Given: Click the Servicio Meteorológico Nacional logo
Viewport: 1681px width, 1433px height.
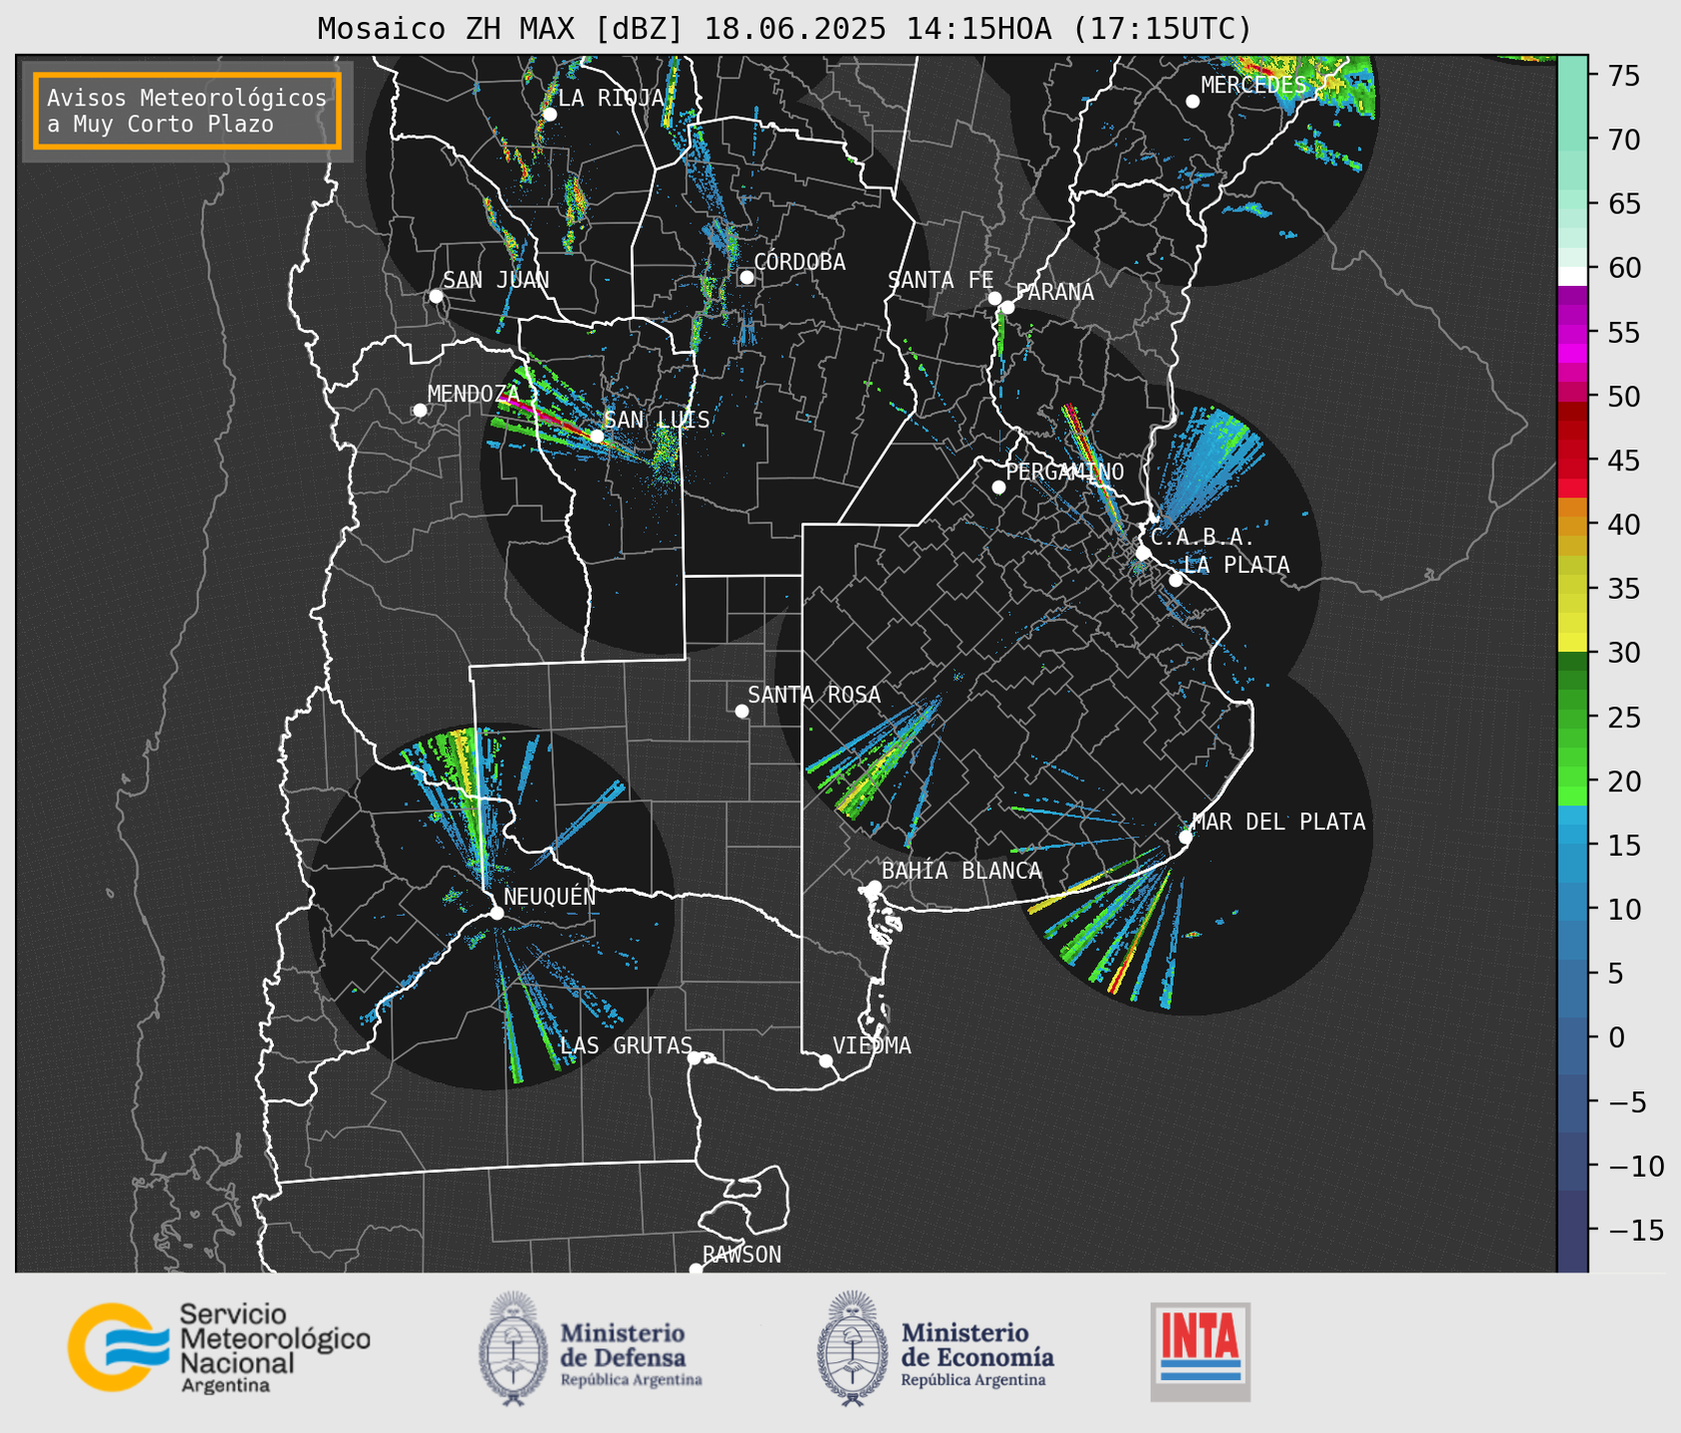Looking at the screenshot, I should [x=219, y=1347].
